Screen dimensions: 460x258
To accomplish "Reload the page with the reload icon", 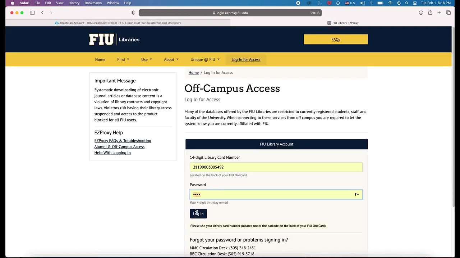I will [318, 13].
